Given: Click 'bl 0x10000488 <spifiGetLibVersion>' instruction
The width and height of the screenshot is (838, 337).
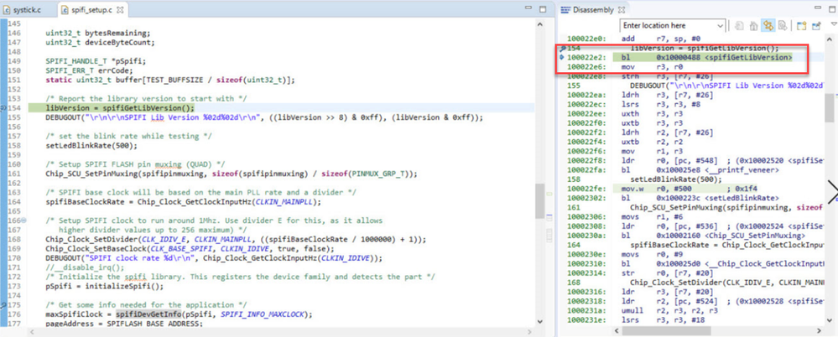Looking at the screenshot, I should click(x=706, y=57).
